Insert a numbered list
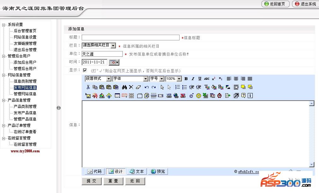Viewport: 319px width, 193px height. [178, 87]
